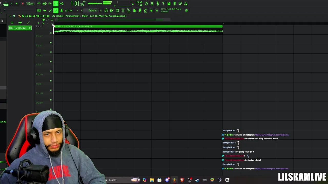Toggle the playlist magnet snap icon

pyautogui.click(x=14, y=16)
